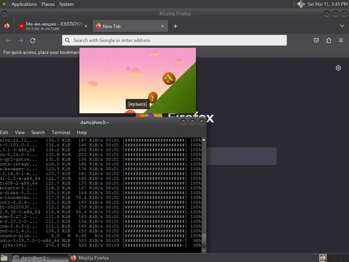Viewport: 349px width, 262px height.
Task: Go back with the back arrow
Action: click(8, 41)
